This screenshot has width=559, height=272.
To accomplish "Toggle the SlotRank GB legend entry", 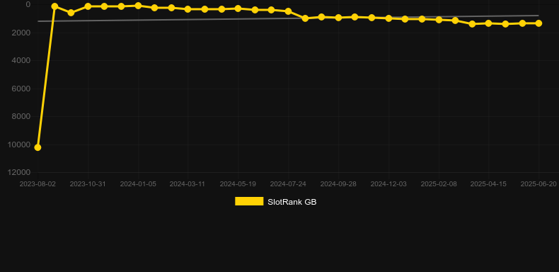I will (275, 202).
